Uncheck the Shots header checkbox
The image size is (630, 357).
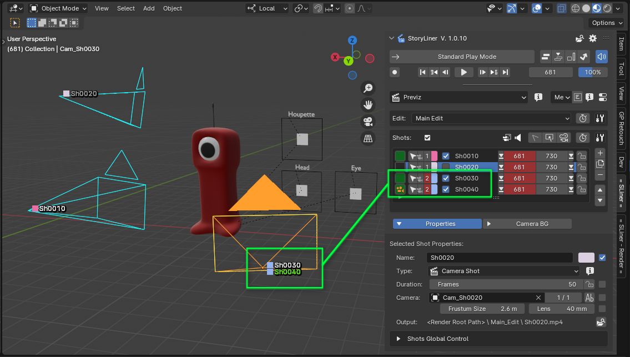pyautogui.click(x=427, y=138)
